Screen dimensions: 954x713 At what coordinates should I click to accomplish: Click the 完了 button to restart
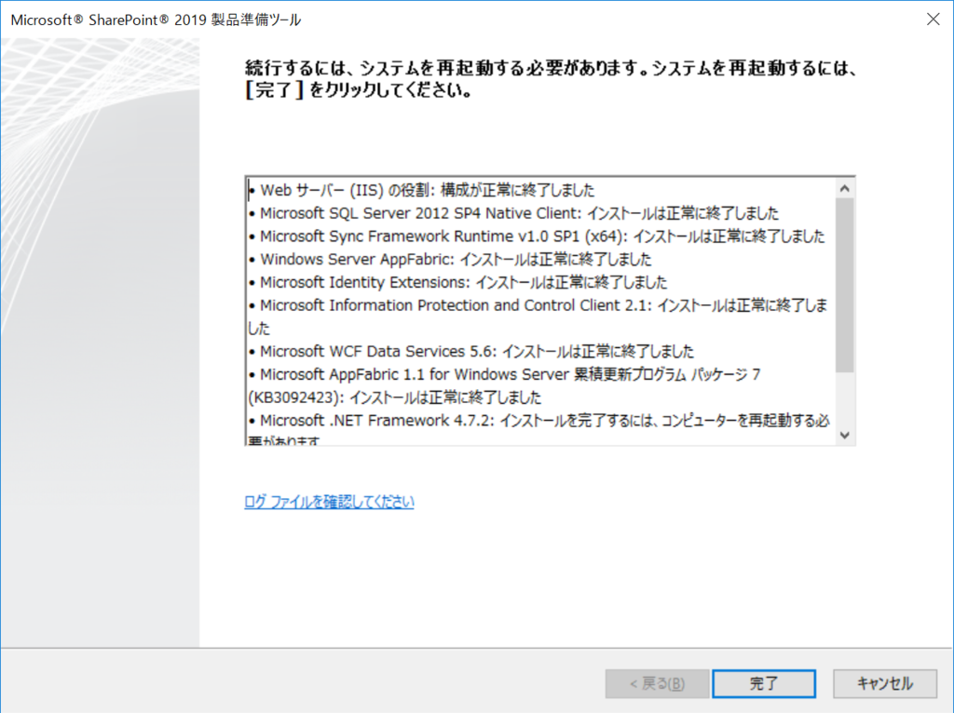[764, 684]
